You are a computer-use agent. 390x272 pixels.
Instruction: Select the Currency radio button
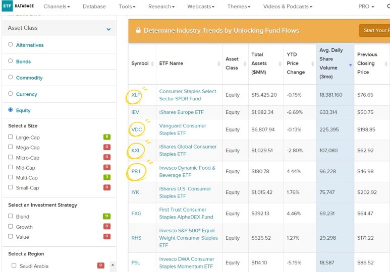click(x=11, y=94)
